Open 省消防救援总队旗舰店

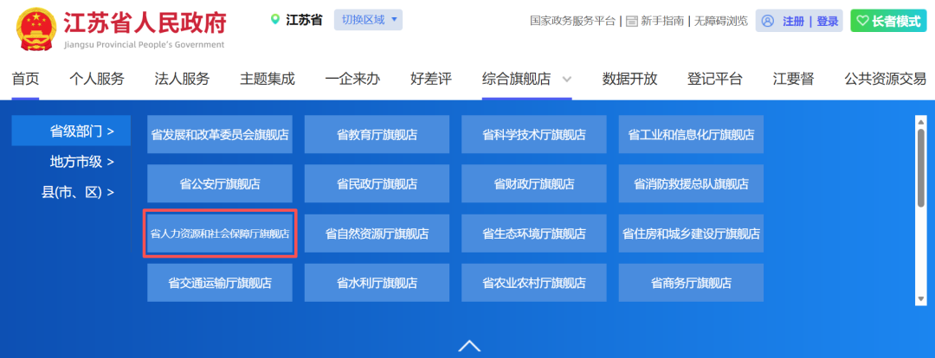(691, 184)
